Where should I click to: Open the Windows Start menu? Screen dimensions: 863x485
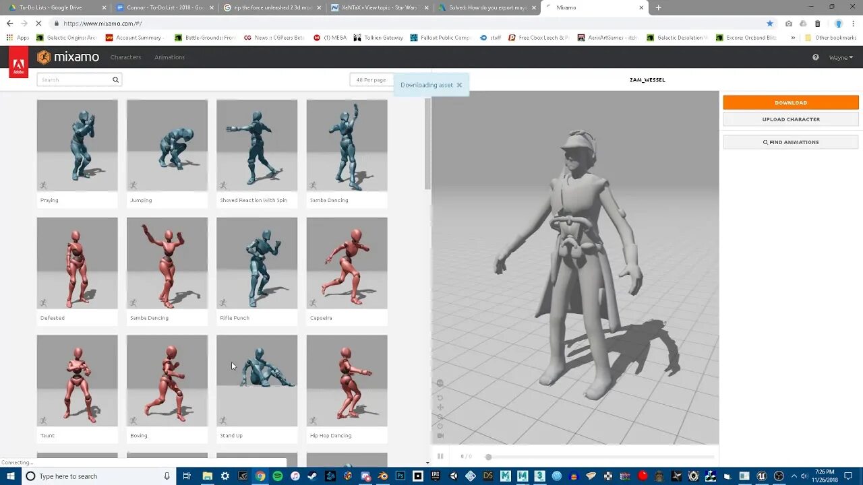tap(10, 476)
